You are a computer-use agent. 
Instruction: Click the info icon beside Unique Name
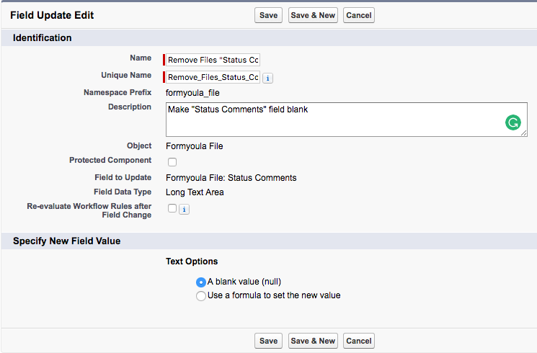pyautogui.click(x=267, y=78)
